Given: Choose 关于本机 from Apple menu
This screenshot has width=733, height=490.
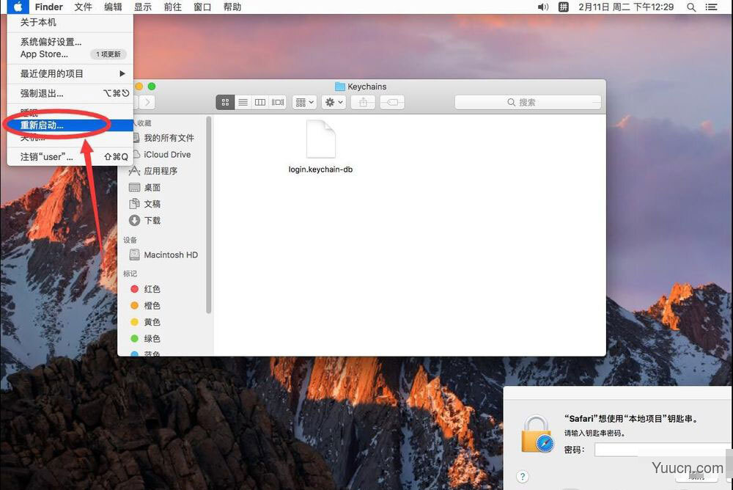Looking at the screenshot, I should tap(70, 22).
